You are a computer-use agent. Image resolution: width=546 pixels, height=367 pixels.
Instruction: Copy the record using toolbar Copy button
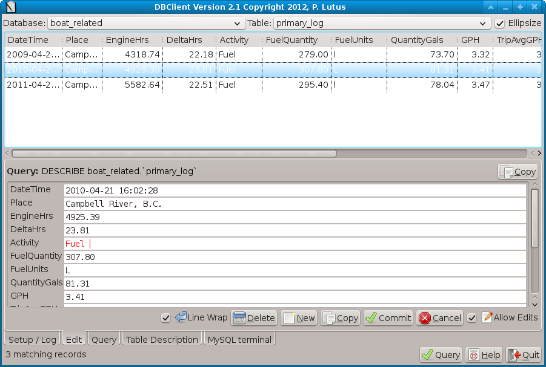(341, 318)
